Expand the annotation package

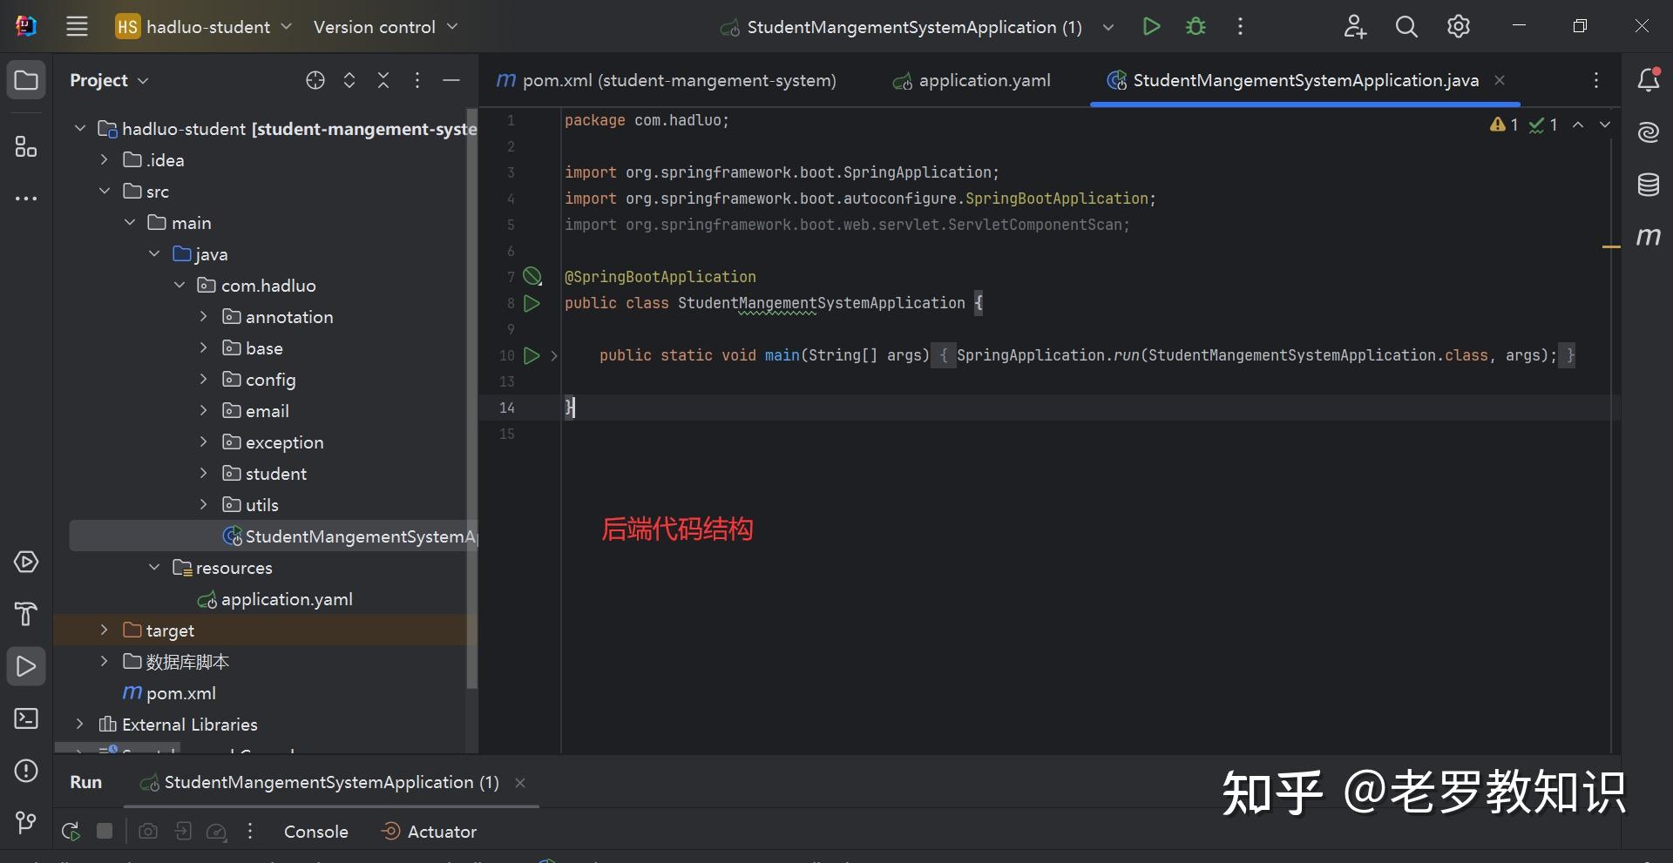204,316
